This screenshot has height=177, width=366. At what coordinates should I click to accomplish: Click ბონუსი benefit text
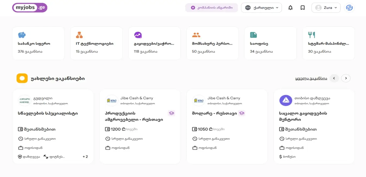[289, 157]
